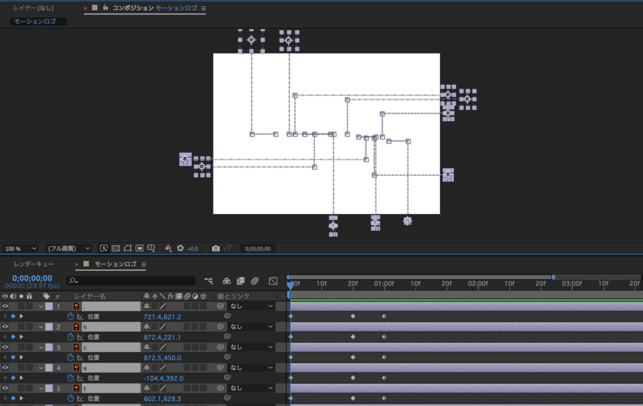Open the 100% magnification dropdown
Image resolution: width=643 pixels, height=406 pixels.
(21, 248)
